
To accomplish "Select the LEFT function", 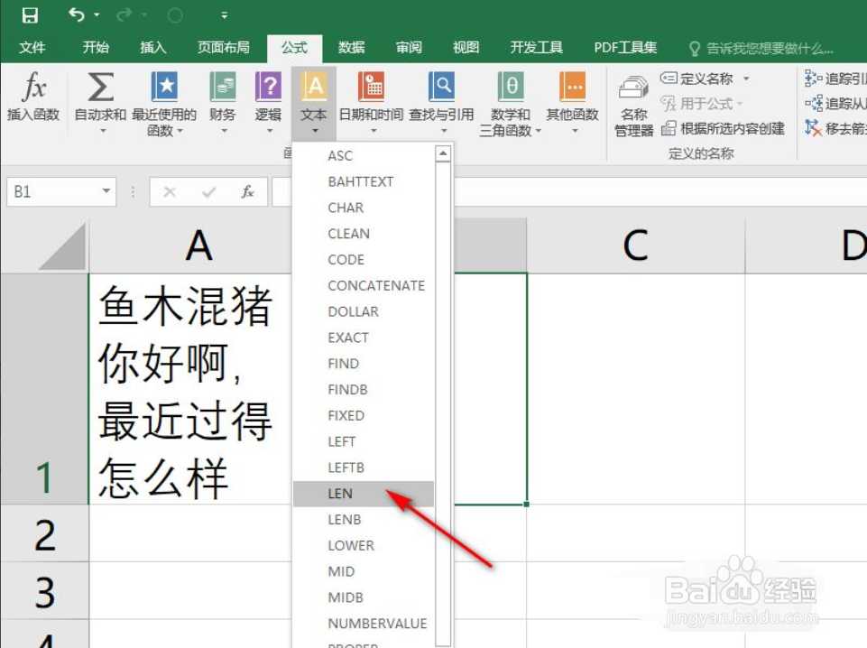I will click(364, 441).
